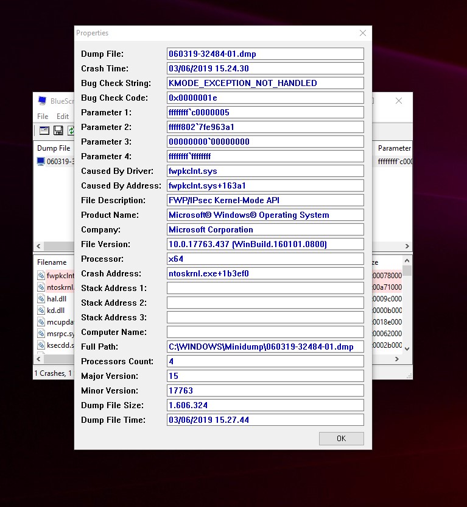Open the File menu in BlueScreenView
Screen dimensions: 467x507
tap(43, 117)
